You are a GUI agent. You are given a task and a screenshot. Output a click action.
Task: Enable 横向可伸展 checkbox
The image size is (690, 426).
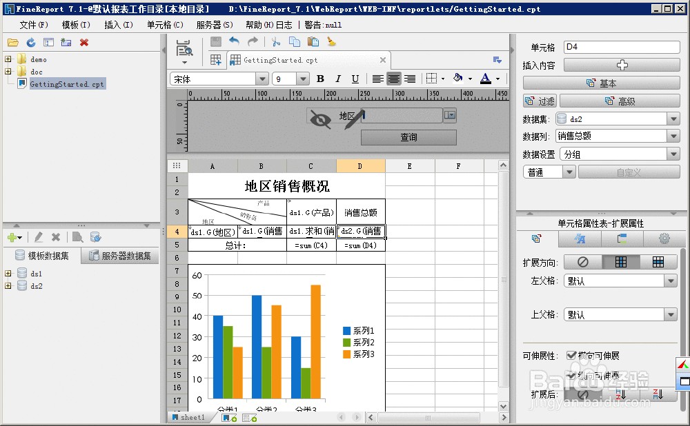coord(571,355)
